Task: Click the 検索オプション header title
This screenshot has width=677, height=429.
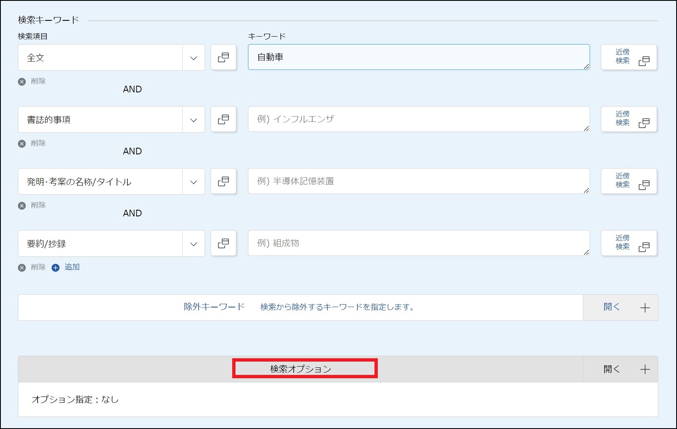Action: (x=300, y=369)
